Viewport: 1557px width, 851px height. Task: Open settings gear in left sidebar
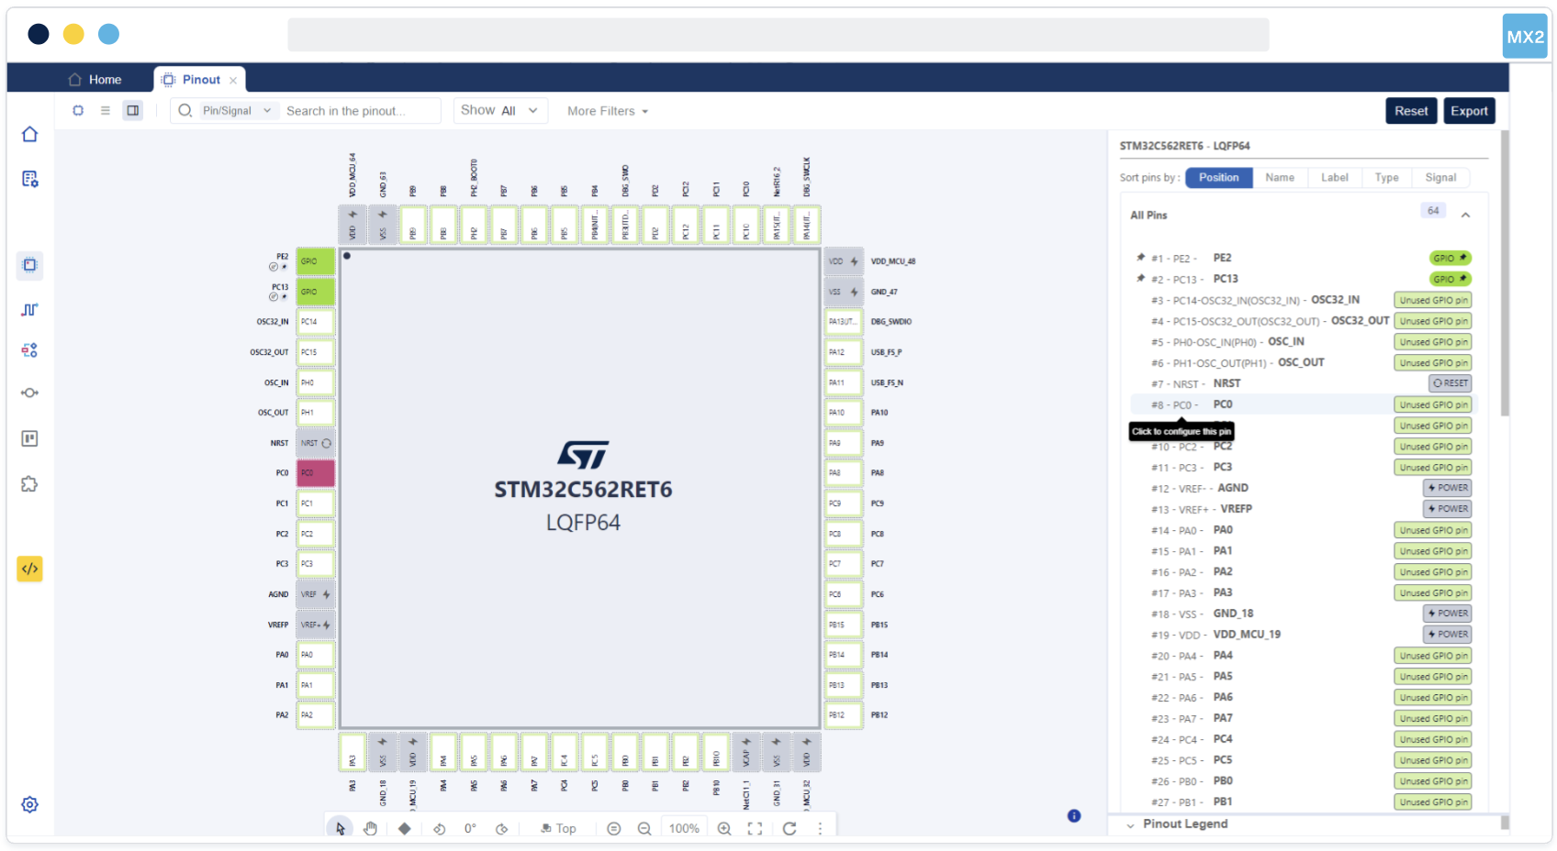pos(29,804)
